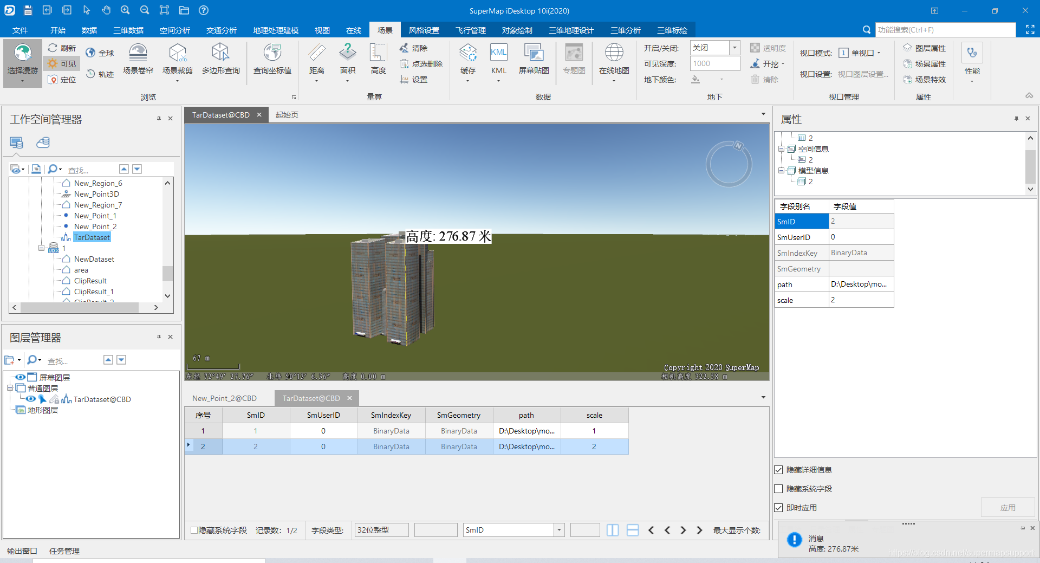Image resolution: width=1040 pixels, height=563 pixels.
Task: Click the compass navigation ring in the scene
Action: (729, 164)
